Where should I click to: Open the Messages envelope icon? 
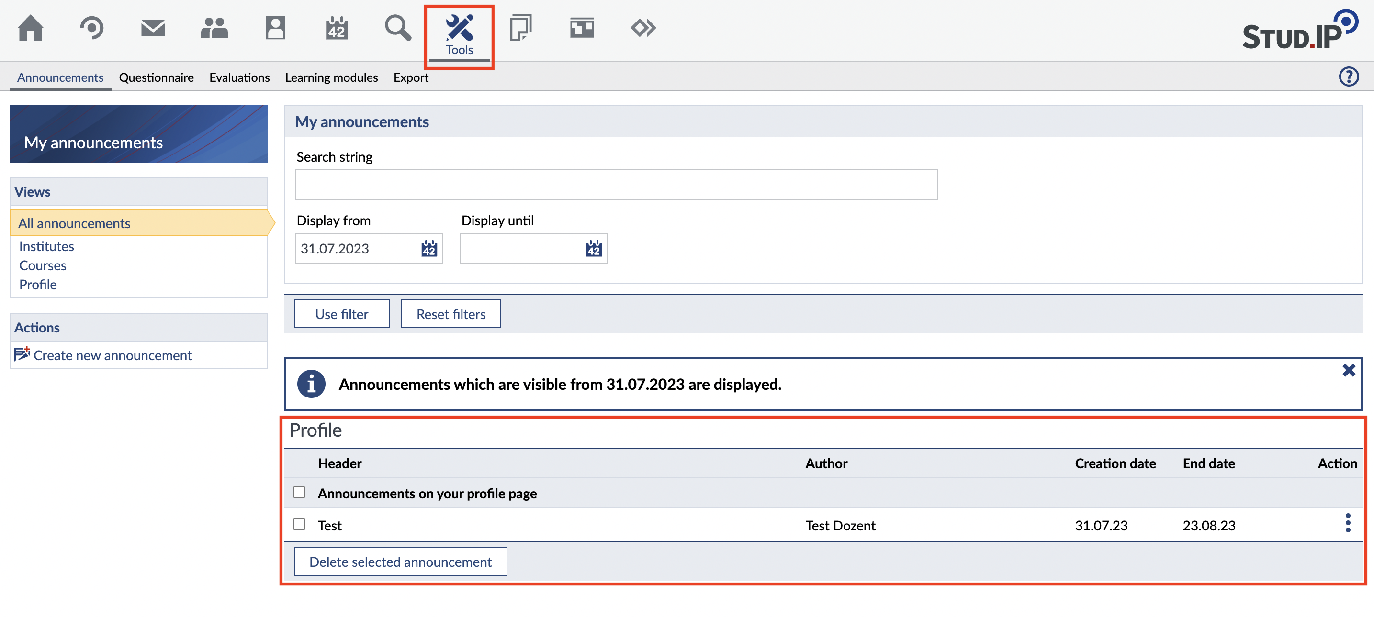click(153, 28)
